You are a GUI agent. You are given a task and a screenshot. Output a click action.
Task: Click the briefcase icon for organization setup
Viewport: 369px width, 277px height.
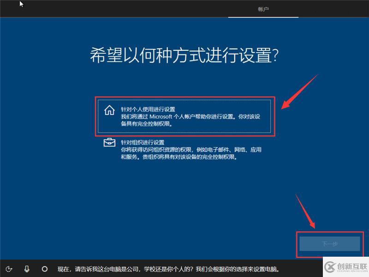(x=109, y=143)
